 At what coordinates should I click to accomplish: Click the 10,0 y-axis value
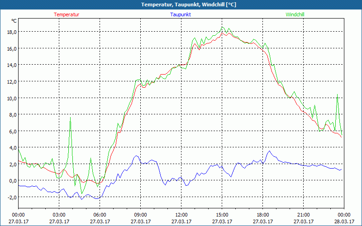12,98
